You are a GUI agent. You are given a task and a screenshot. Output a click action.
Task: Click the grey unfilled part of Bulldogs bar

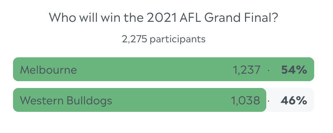(290, 100)
